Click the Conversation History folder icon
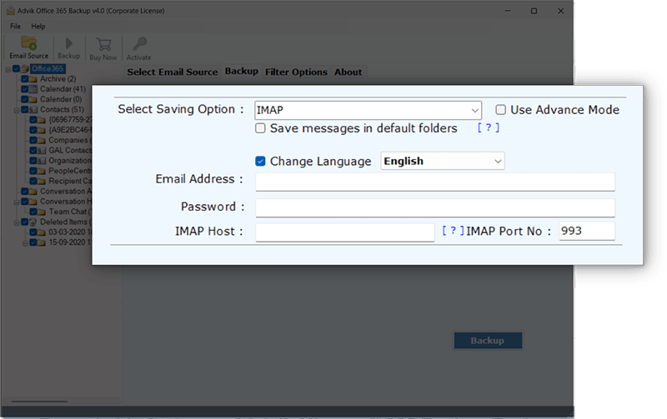The width and height of the screenshot is (667, 419). pyautogui.click(x=33, y=202)
